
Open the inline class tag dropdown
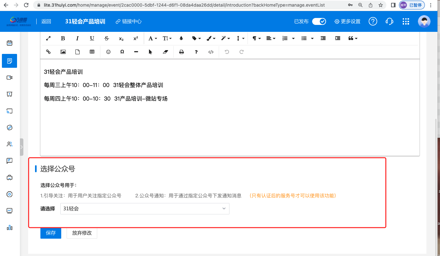pyautogui.click(x=196, y=38)
